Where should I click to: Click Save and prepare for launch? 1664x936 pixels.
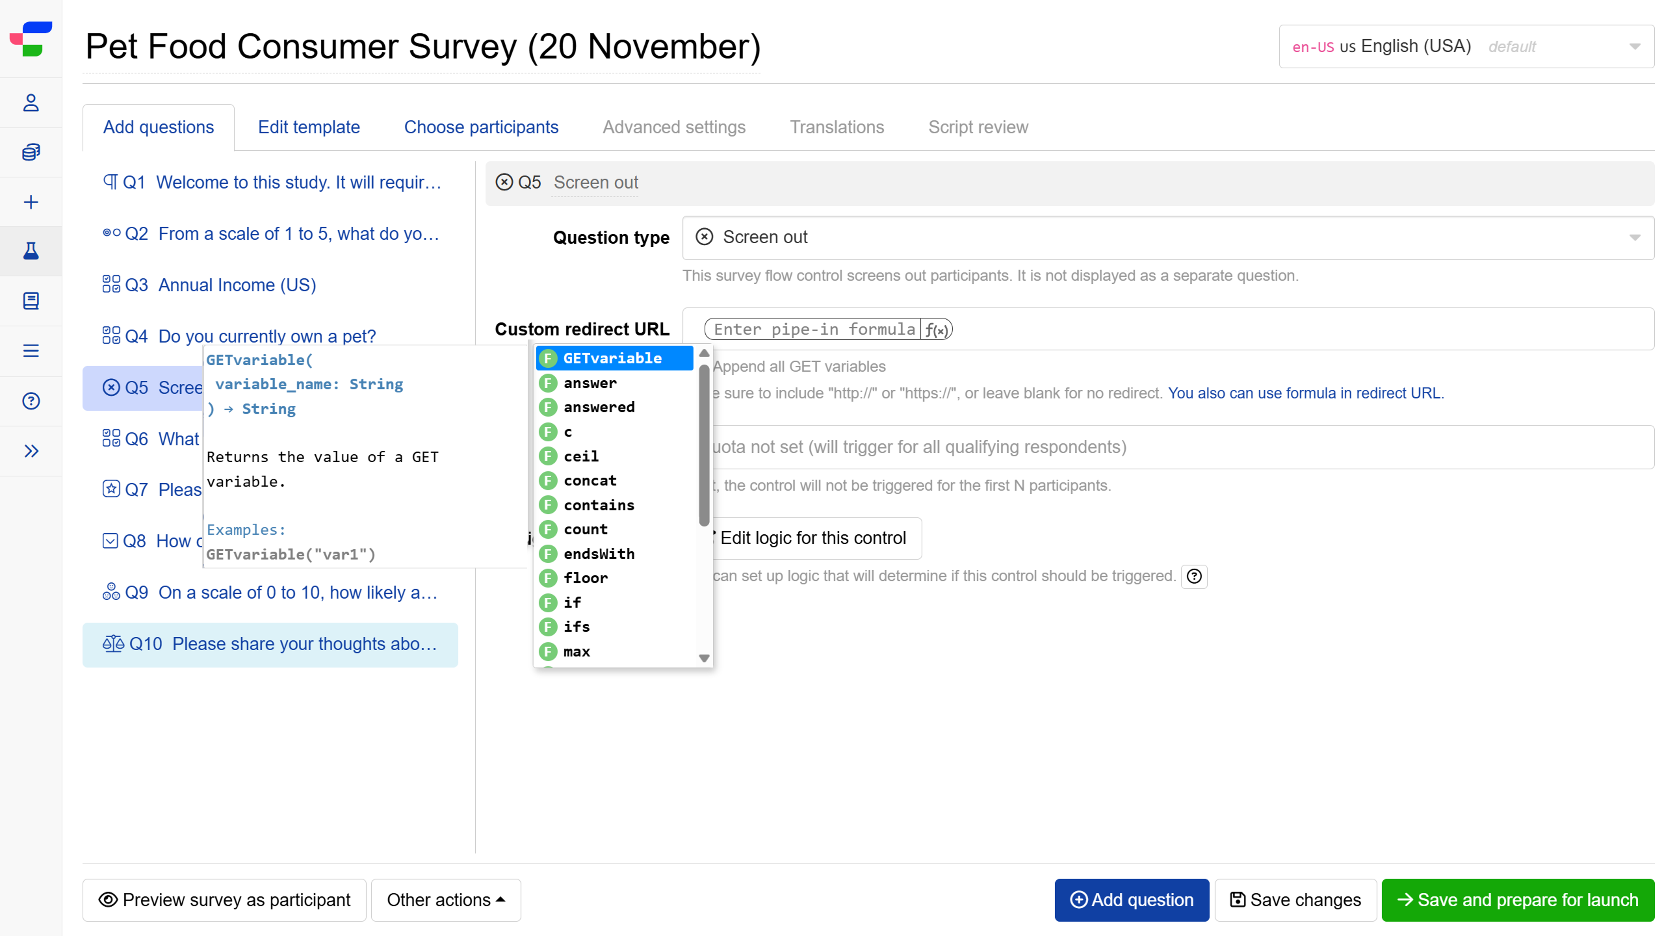(x=1517, y=900)
